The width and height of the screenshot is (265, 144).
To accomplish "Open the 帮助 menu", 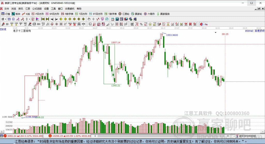I will click(x=79, y=9).
